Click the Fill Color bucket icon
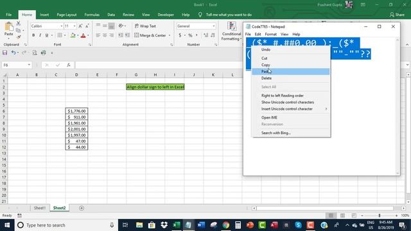Screen dimensions: 411x231 [73, 35]
